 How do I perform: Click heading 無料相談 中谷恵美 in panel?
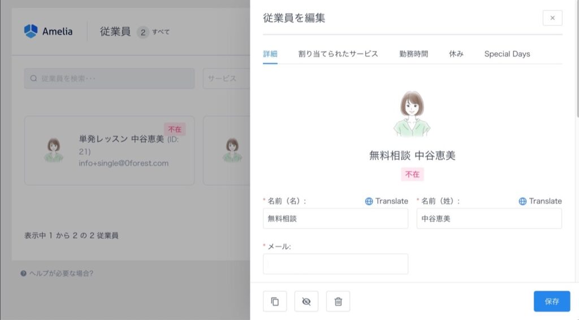point(412,156)
